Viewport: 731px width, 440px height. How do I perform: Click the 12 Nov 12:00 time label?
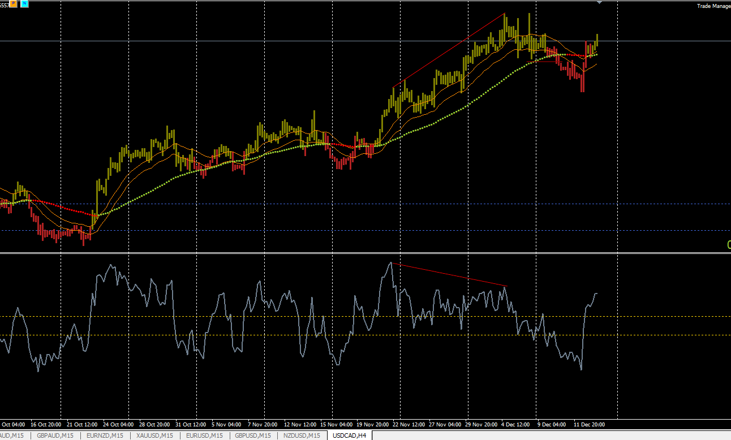point(299,424)
